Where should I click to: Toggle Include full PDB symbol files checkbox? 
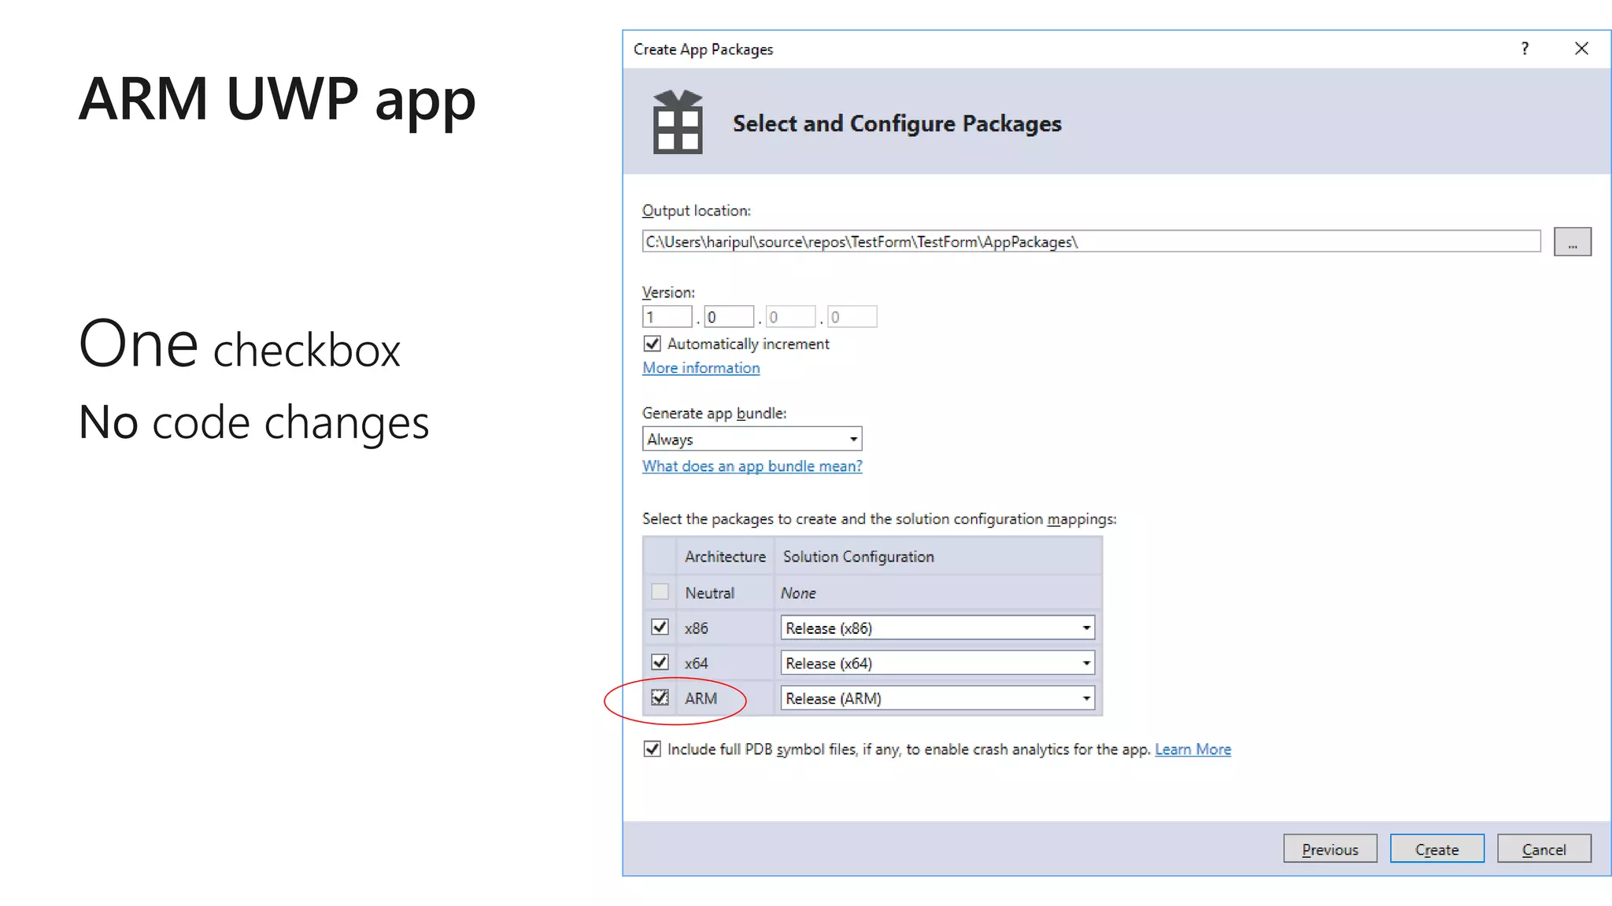652,749
